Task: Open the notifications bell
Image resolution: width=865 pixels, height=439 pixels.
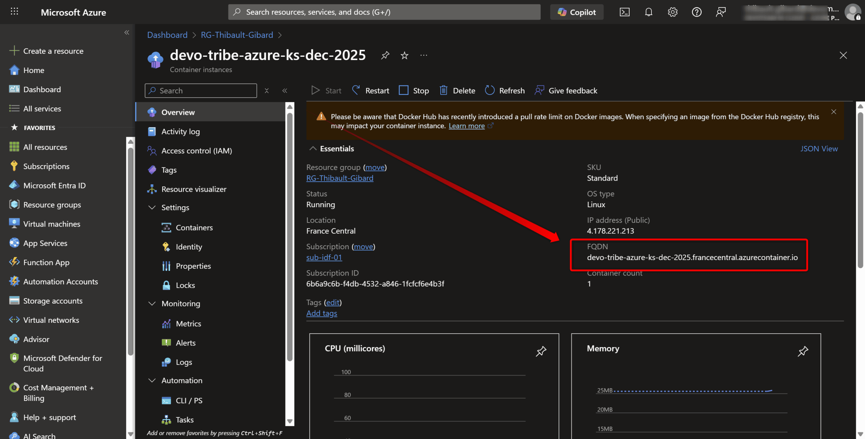Action: click(x=648, y=12)
